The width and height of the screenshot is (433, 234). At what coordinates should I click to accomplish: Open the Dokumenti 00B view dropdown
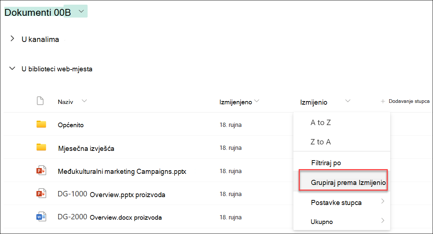point(82,11)
